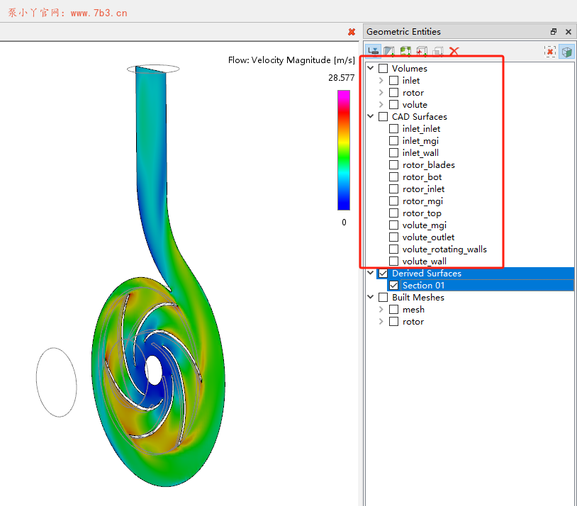The height and width of the screenshot is (506, 577).
Task: Check the inlet_inlet surface checkbox
Action: pos(393,129)
